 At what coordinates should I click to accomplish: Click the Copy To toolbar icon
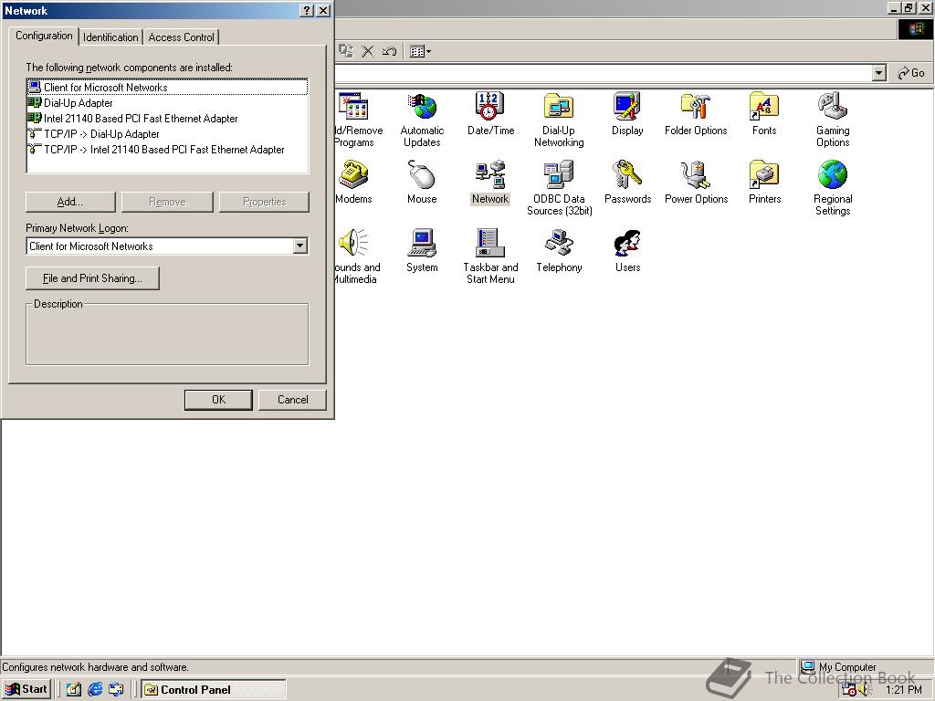click(x=346, y=51)
